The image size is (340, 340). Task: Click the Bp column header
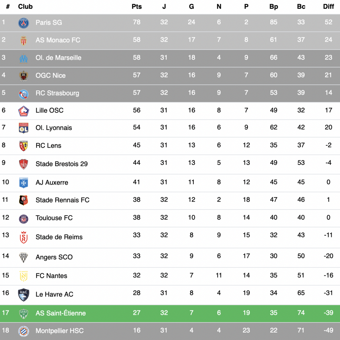[x=274, y=6]
